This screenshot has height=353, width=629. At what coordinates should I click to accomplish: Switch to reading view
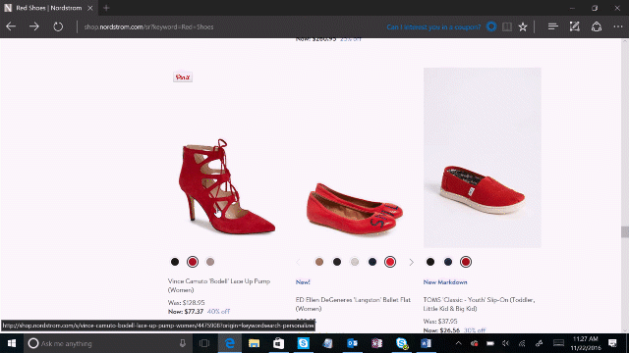pyautogui.click(x=507, y=26)
